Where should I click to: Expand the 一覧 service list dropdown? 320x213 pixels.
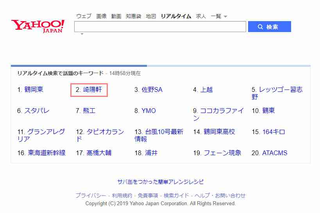pyautogui.click(x=219, y=16)
